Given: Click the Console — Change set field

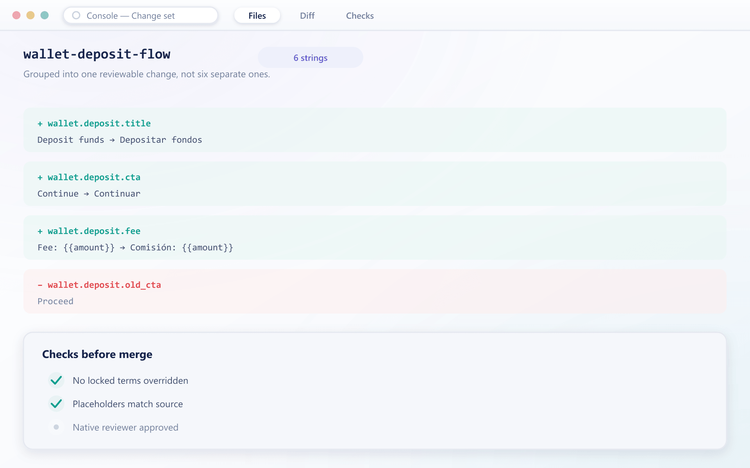Looking at the screenshot, I should click(x=141, y=16).
